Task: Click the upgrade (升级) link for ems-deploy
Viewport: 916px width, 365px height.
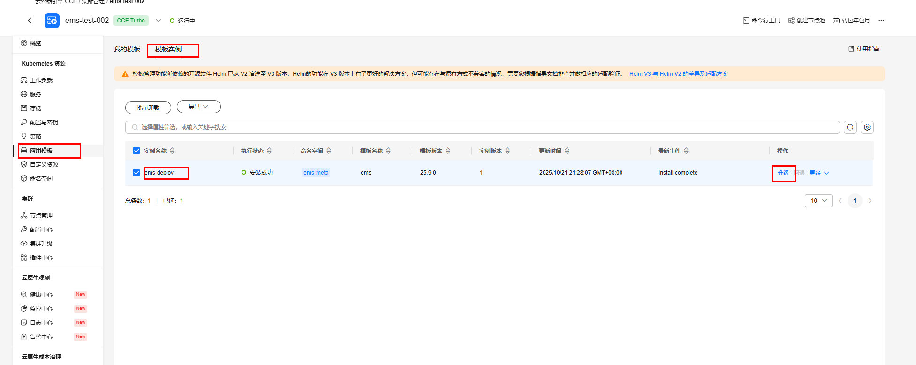Action: [x=783, y=173]
